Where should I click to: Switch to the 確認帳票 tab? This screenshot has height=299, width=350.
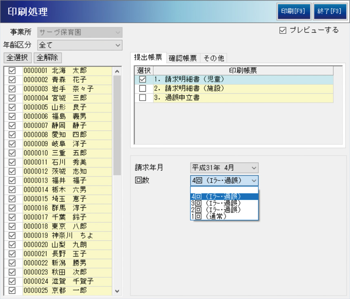click(182, 58)
